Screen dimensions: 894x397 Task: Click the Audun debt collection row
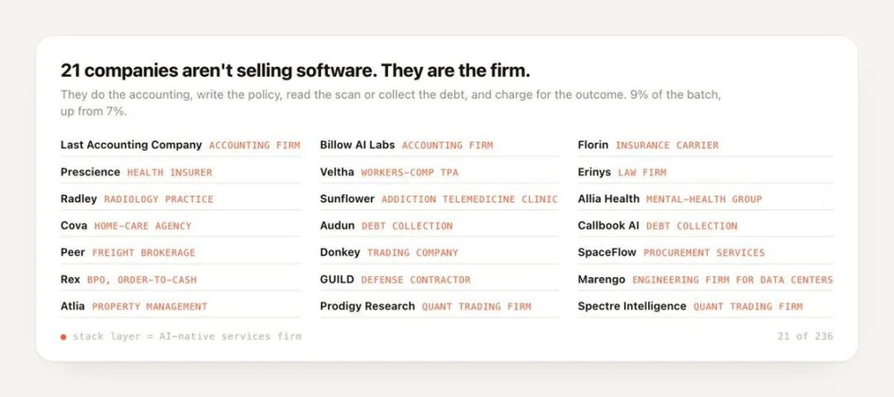point(439,225)
